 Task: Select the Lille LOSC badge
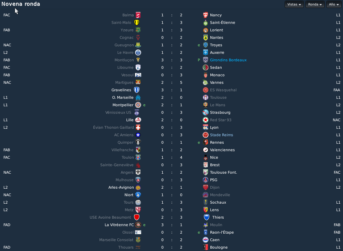138,120
